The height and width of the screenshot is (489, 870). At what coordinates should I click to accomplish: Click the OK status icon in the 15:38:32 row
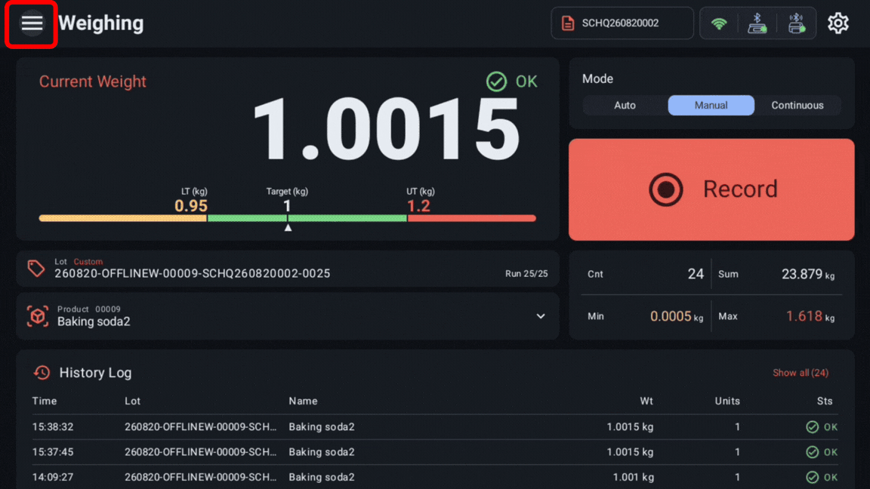[x=813, y=427]
